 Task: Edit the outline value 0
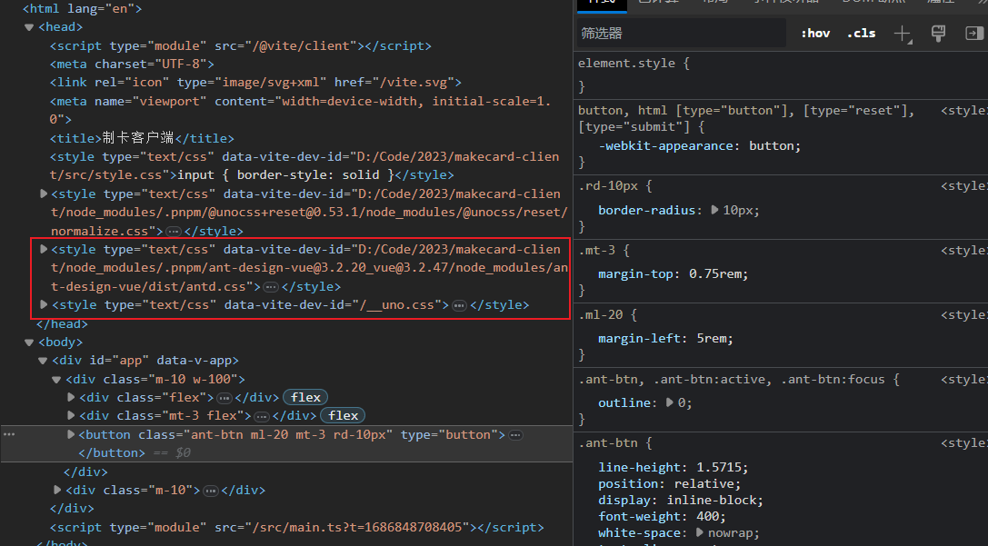point(682,403)
